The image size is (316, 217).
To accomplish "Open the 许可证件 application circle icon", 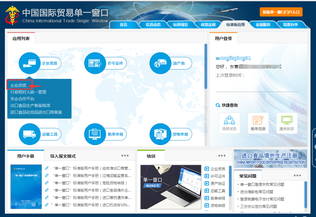I will point(95,63).
